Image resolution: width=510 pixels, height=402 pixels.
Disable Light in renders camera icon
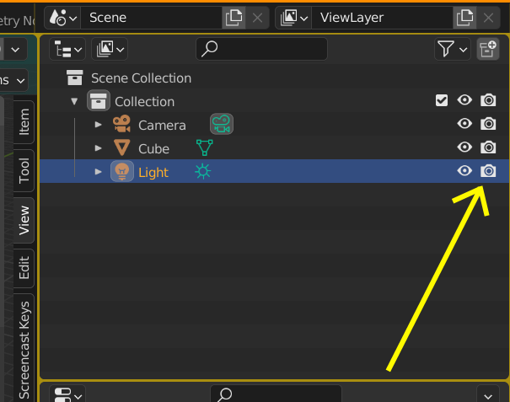coord(488,172)
